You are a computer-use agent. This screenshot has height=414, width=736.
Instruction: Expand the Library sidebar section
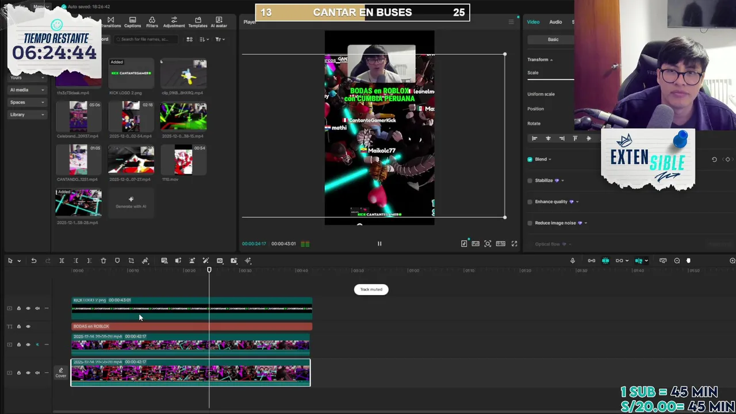click(x=27, y=114)
